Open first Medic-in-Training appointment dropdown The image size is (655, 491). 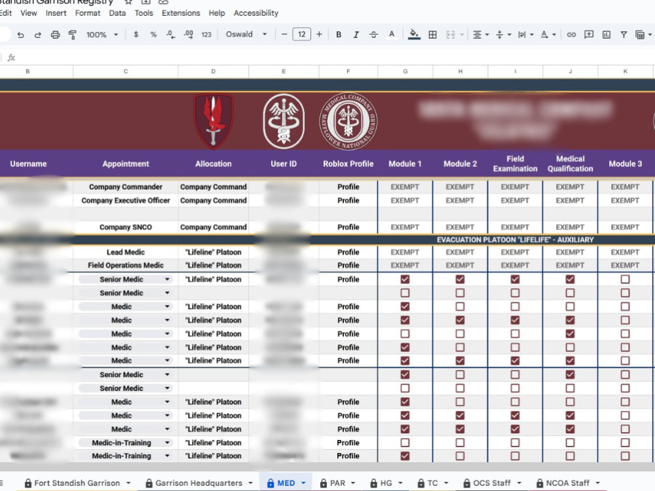point(167,443)
